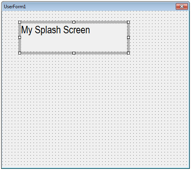Click the hatched top border of the label
This screenshot has height=170, width=191.
coord(47,22)
